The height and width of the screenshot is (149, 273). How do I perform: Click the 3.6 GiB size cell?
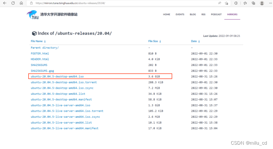tap(154, 76)
